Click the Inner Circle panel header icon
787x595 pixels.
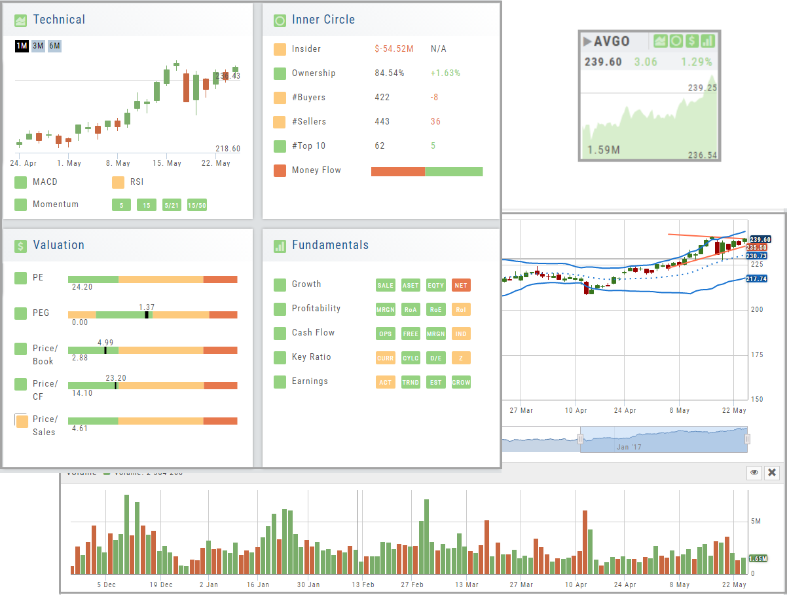pos(280,20)
